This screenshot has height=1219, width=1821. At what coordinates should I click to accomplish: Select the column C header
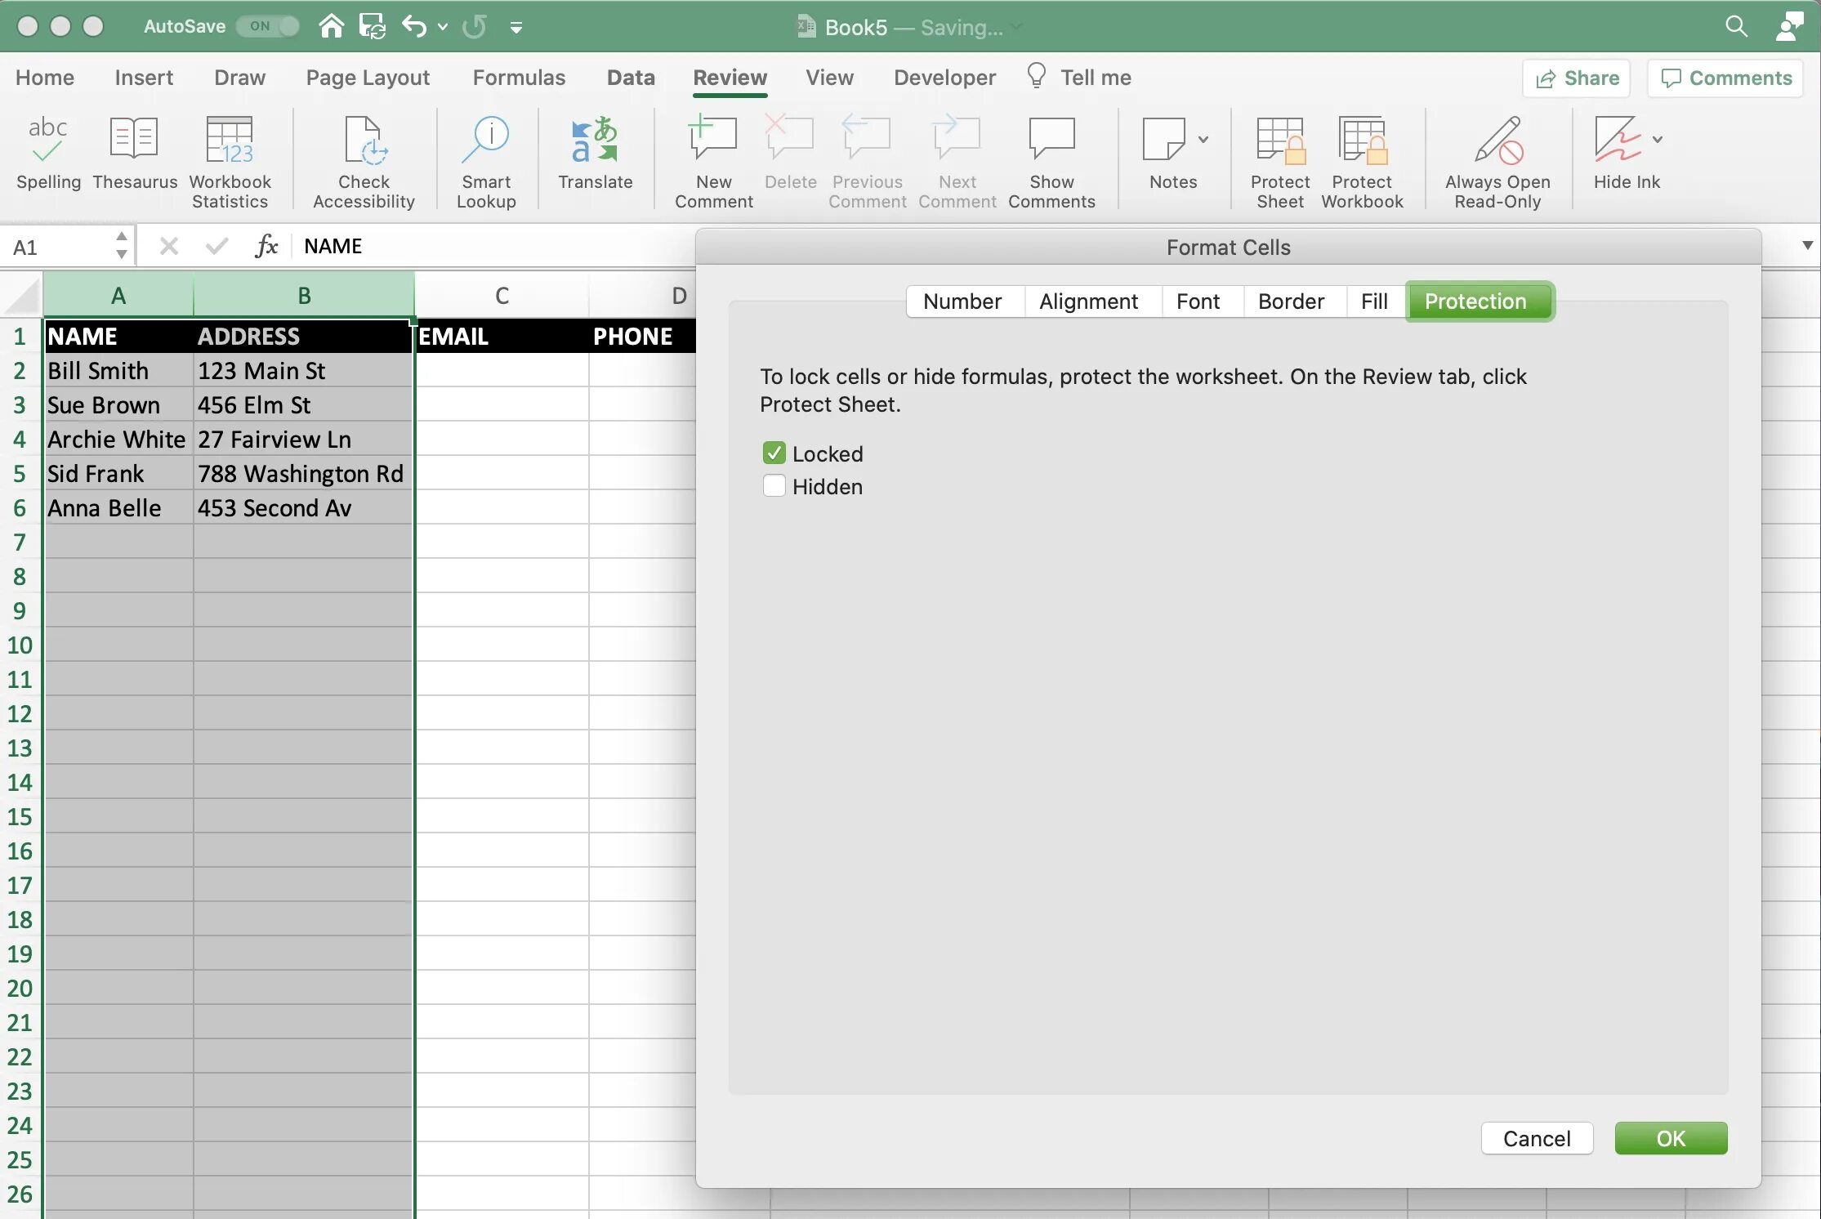(x=502, y=296)
